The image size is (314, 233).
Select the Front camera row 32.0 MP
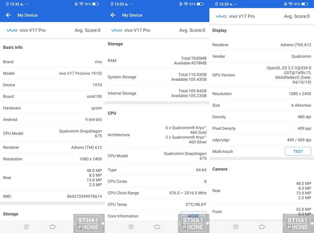(261, 212)
